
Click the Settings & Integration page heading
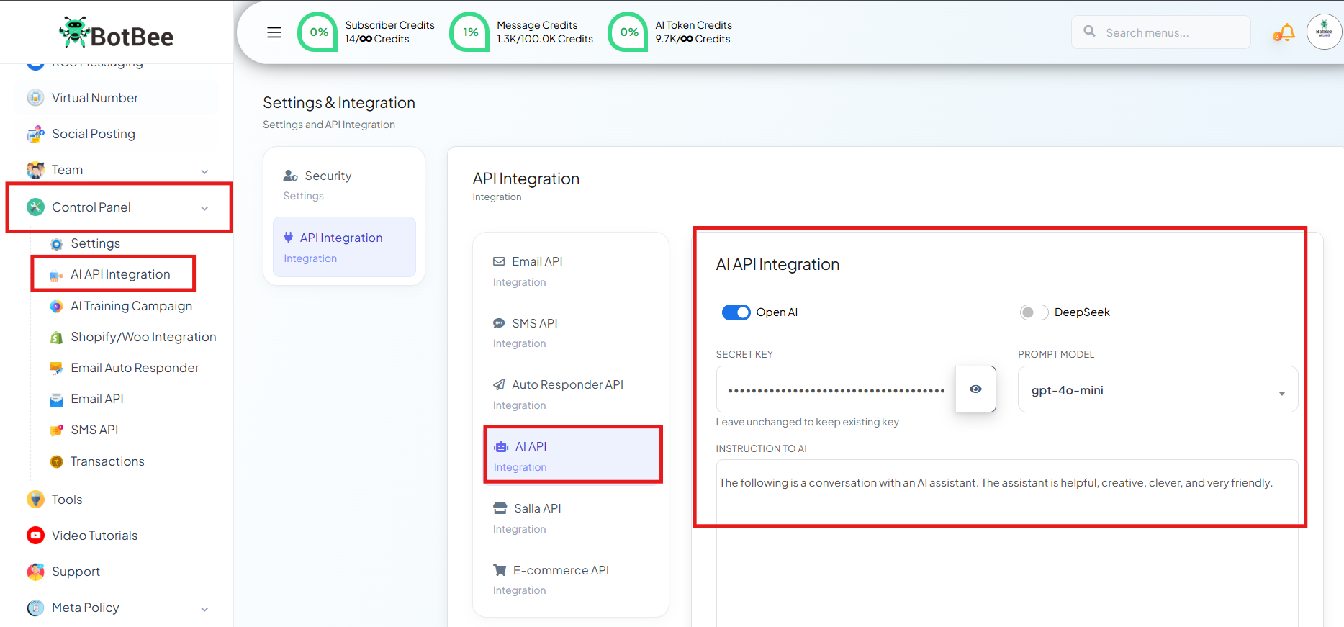point(339,103)
